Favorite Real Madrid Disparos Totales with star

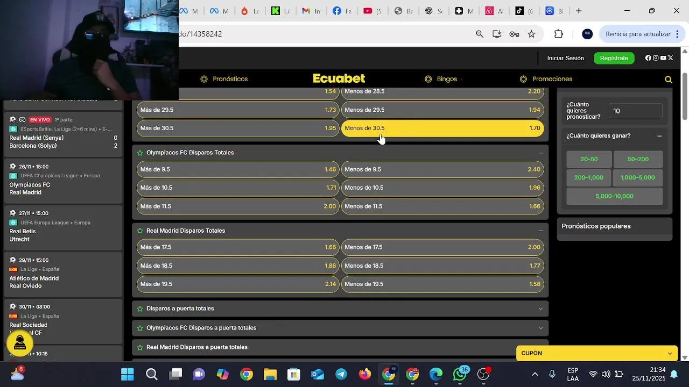pos(140,231)
